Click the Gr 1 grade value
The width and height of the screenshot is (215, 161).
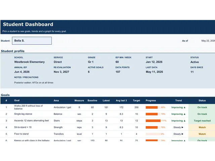91,62
